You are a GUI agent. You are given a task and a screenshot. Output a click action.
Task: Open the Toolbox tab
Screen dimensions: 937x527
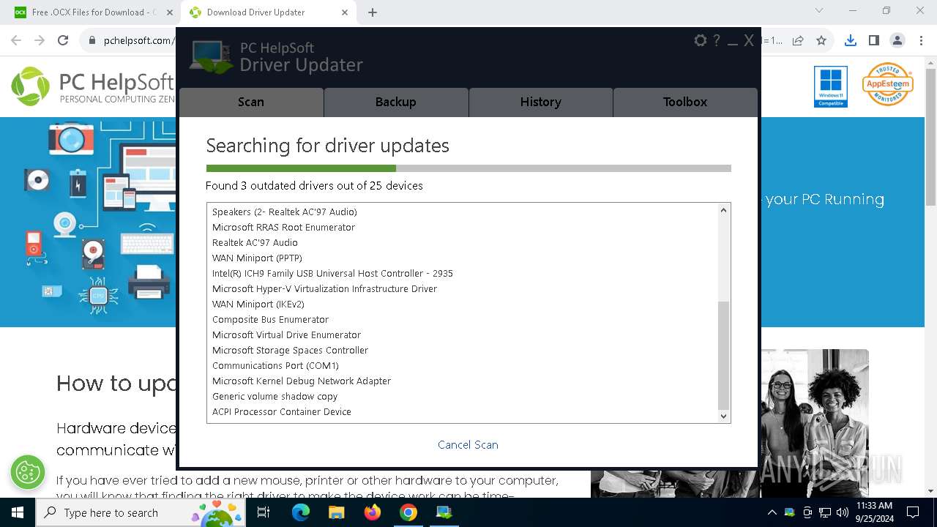point(685,102)
